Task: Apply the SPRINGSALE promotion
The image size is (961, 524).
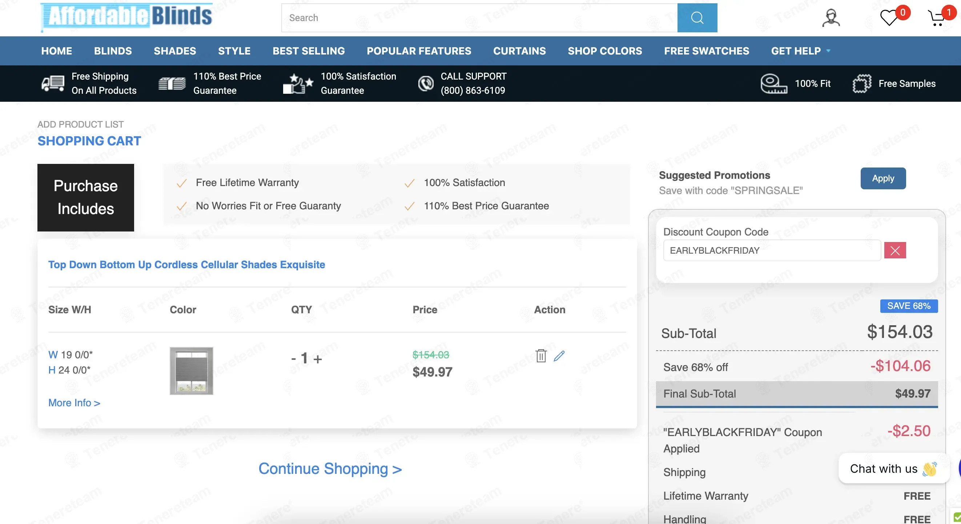Action: pyautogui.click(x=883, y=178)
